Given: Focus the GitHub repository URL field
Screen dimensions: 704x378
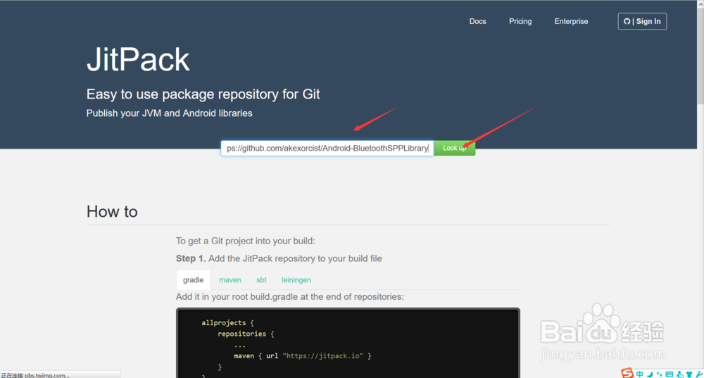Looking at the screenshot, I should 327,148.
